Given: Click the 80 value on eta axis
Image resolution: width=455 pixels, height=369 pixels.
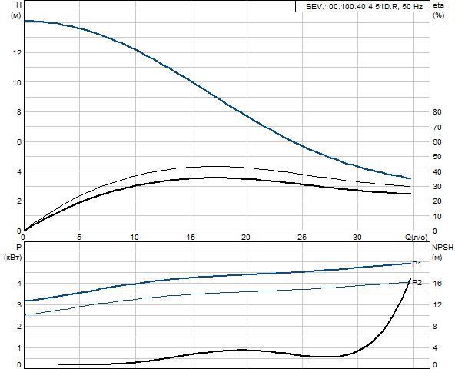Looking at the screenshot, I should click(x=437, y=112).
